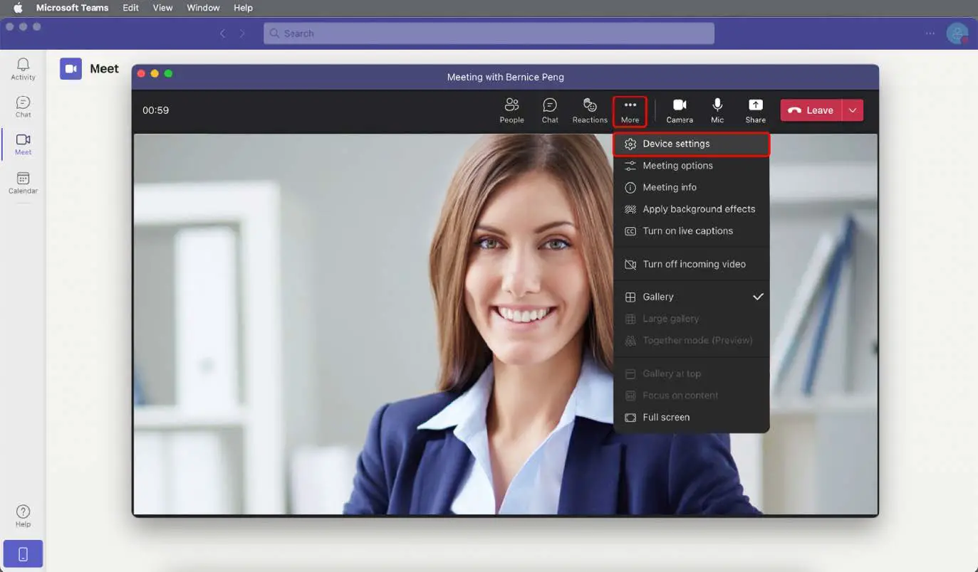Viewport: 978px width, 572px height.
Task: Click the Apple logo menu
Action: click(19, 8)
